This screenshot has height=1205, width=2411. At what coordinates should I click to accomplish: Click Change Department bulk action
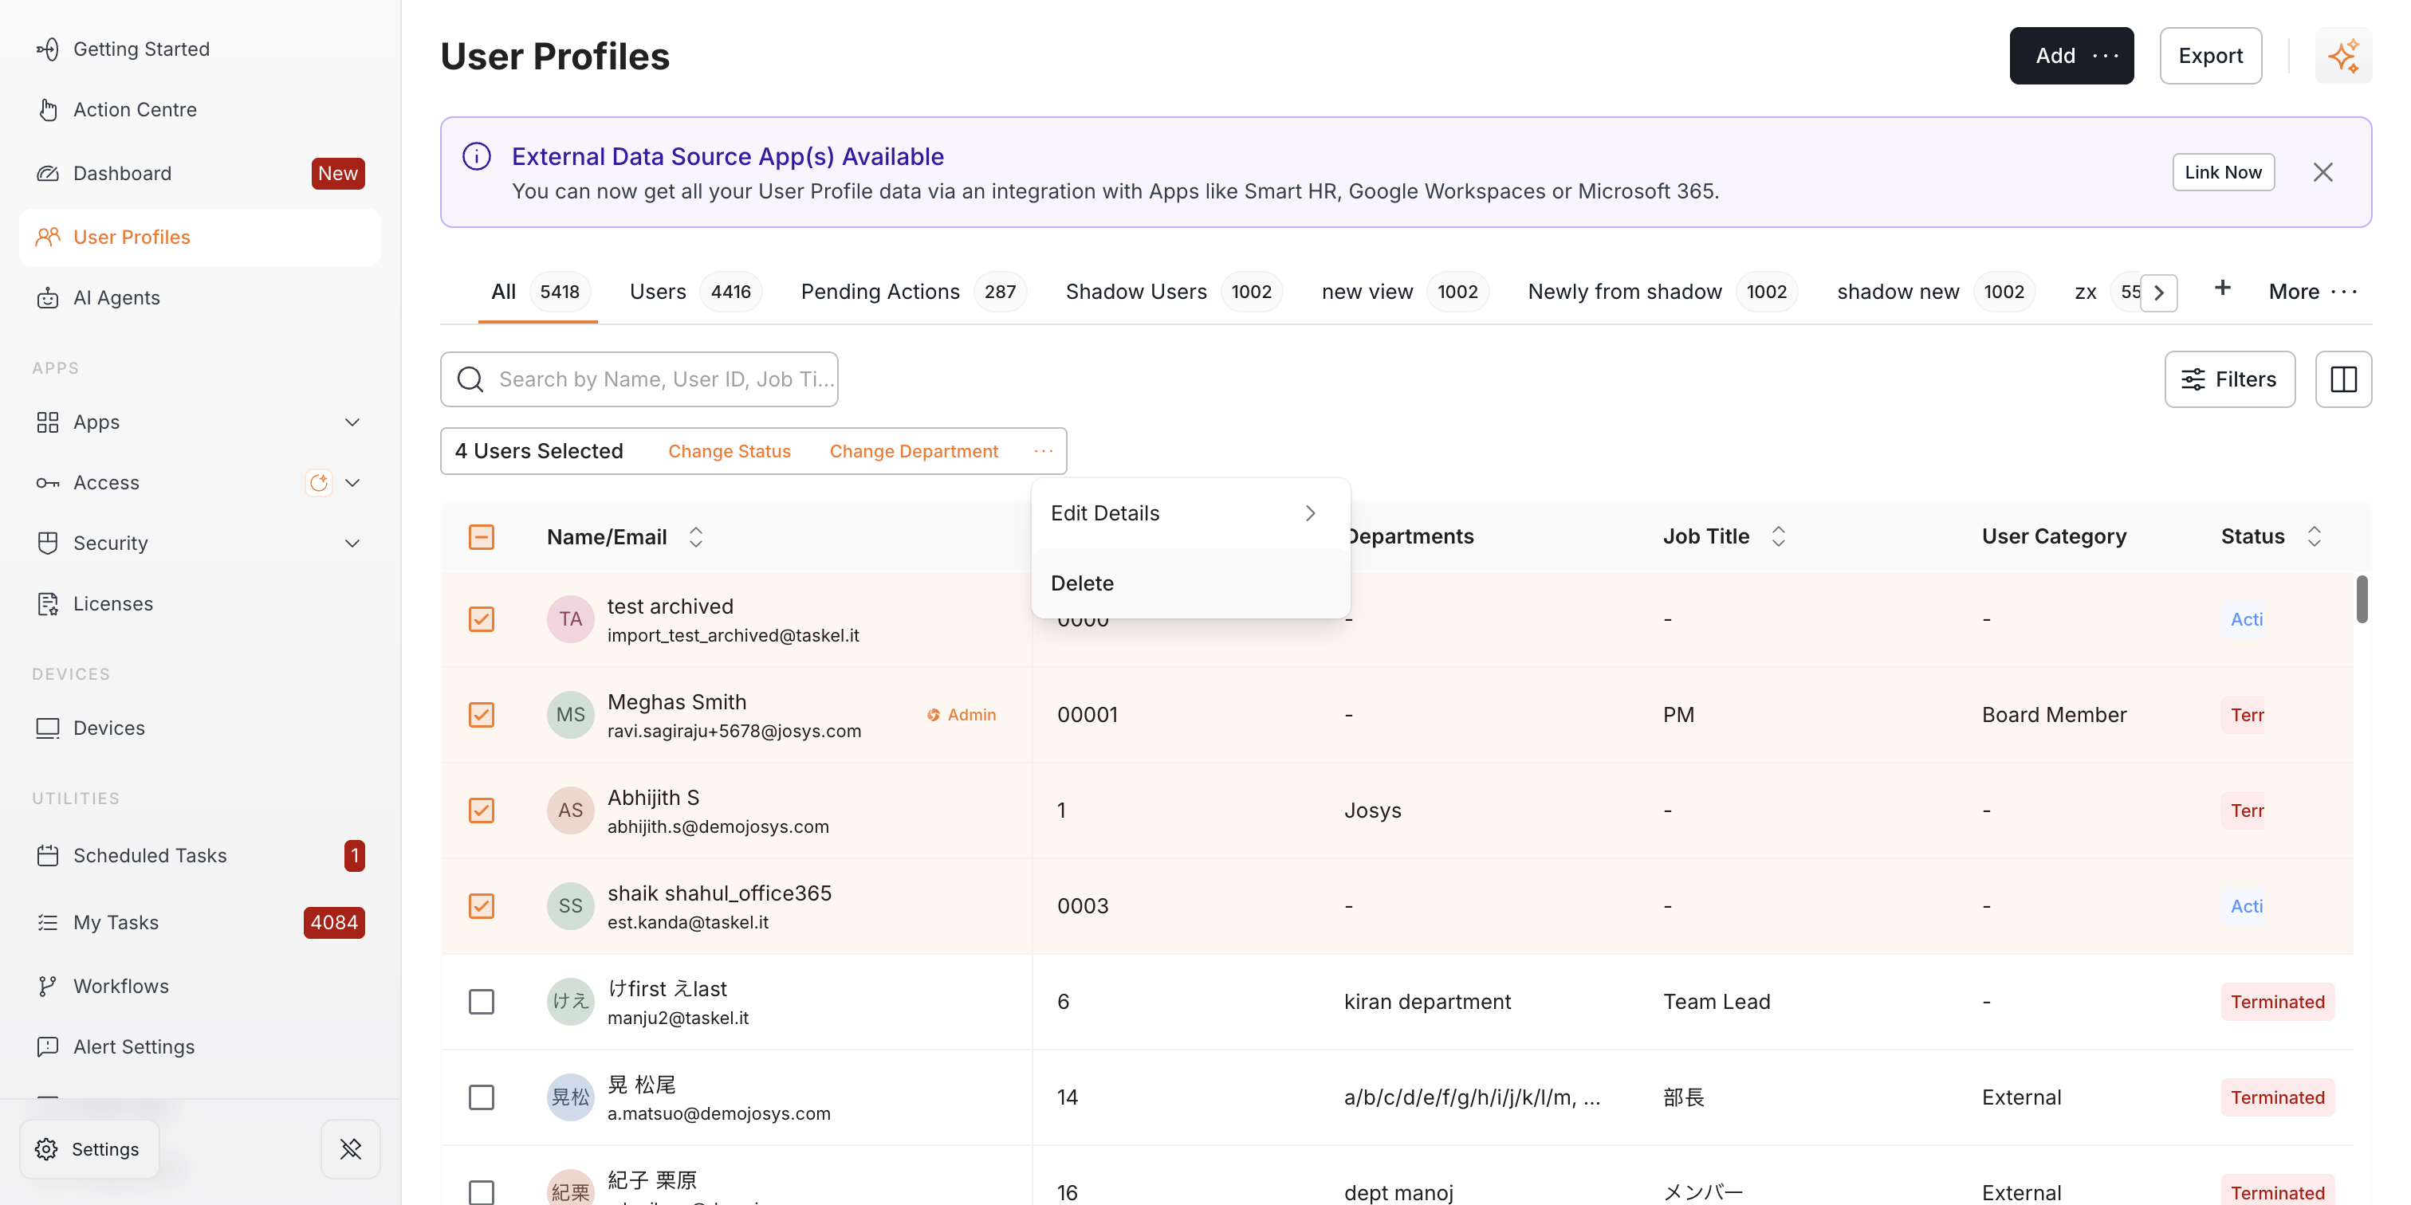[x=914, y=451]
